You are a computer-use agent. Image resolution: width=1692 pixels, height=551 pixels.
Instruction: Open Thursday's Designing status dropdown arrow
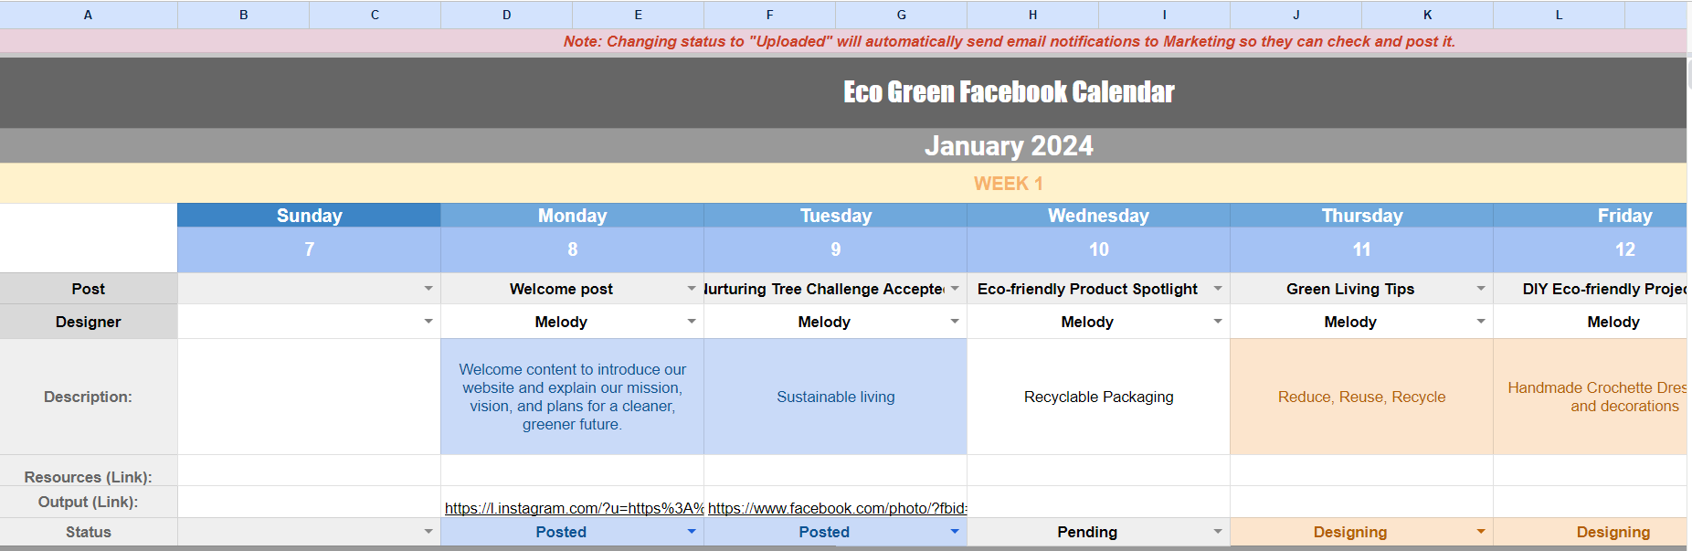pyautogui.click(x=1481, y=532)
